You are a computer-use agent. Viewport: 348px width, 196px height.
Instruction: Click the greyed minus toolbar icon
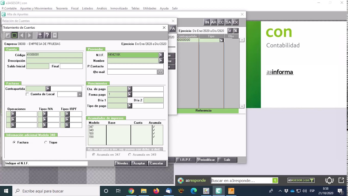[x=55, y=35]
